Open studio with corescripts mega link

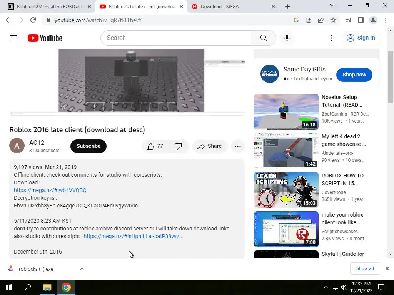click(x=134, y=236)
